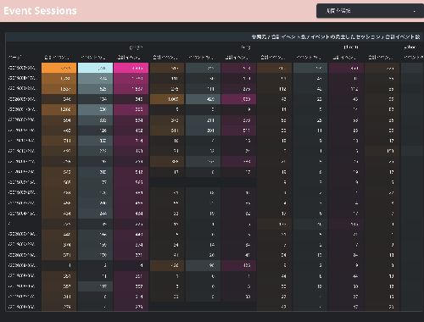The image size is (424, 322).
Task: Click the Event Sessions title
Action: pos(40,11)
